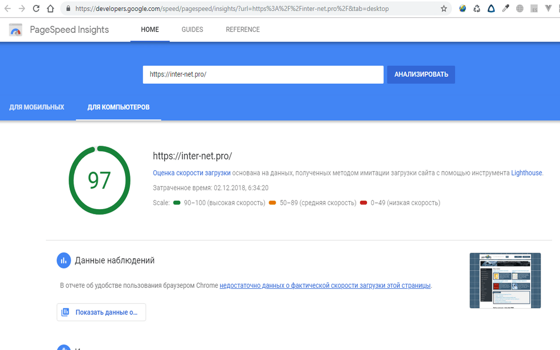Open the ES extension icon
The image size is (560, 350).
coord(534,8)
